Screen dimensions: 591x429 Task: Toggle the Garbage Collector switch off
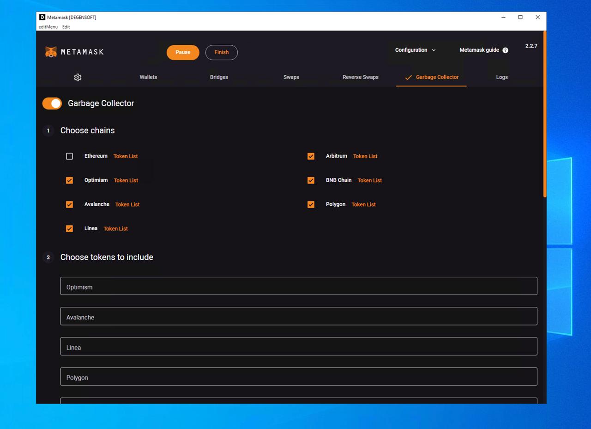tap(52, 104)
